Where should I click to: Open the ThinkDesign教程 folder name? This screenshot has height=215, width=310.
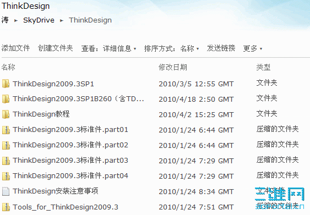click(x=41, y=114)
